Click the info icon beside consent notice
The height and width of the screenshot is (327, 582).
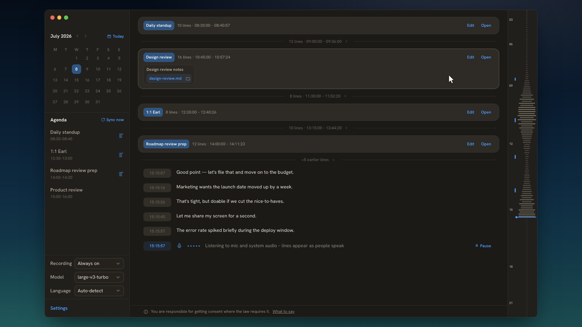click(x=146, y=312)
